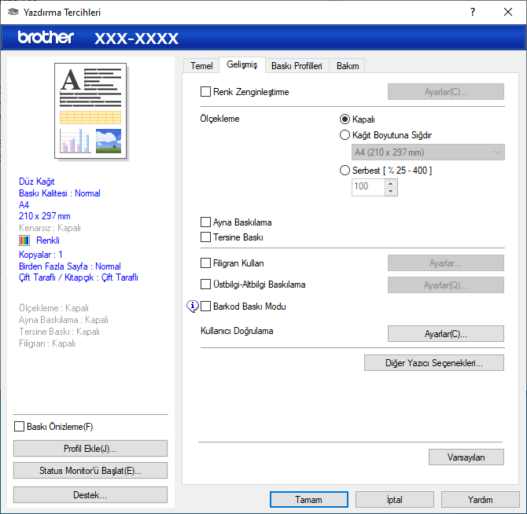Switch to the Temel tab
The height and width of the screenshot is (514, 527).
coord(201,66)
